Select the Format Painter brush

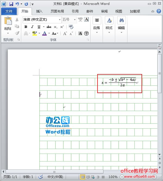point(17,33)
